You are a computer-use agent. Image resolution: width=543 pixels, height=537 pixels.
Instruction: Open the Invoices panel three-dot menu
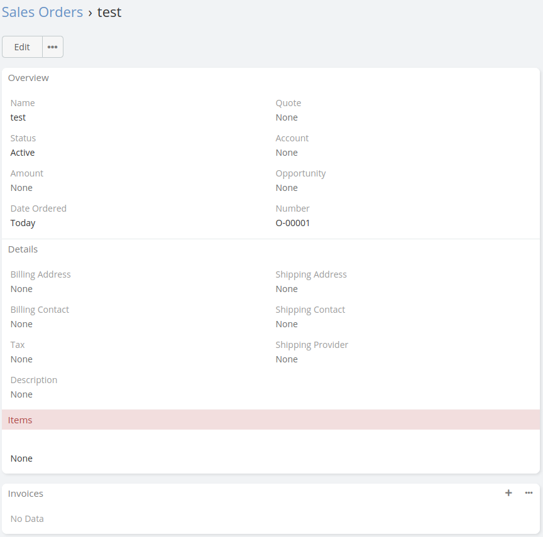(x=529, y=493)
